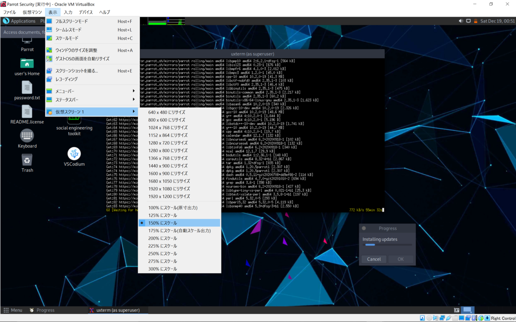Click the memory chip icon in the bottom panel

457,310
